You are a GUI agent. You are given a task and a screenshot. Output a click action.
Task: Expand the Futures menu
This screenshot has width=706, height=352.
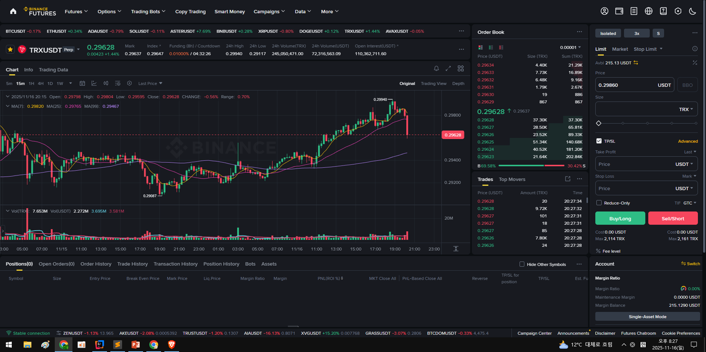click(x=76, y=11)
